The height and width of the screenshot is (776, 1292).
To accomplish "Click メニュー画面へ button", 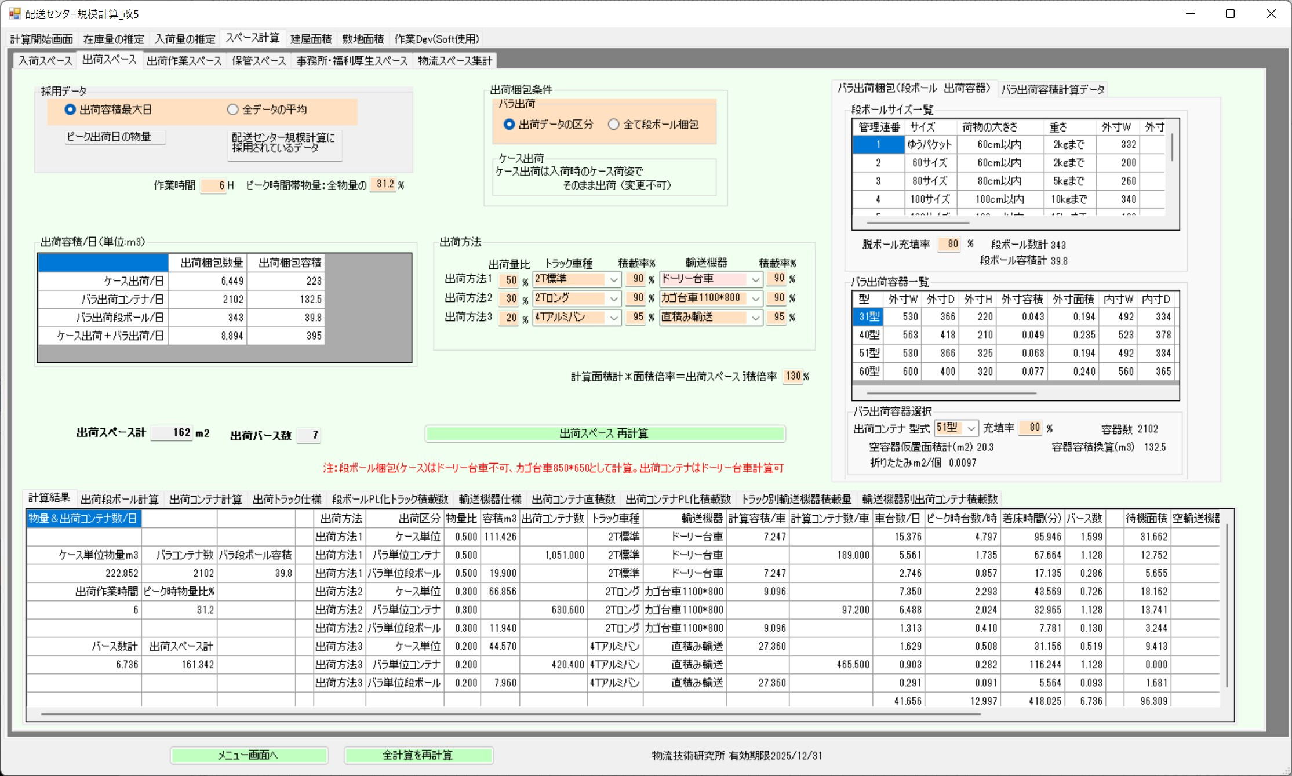I will pyautogui.click(x=249, y=755).
